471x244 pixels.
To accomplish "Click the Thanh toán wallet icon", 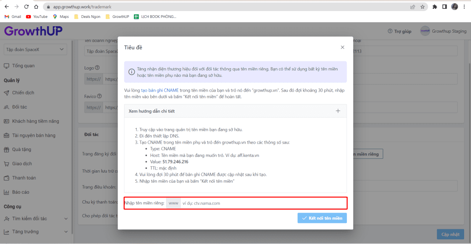I will coord(6,178).
